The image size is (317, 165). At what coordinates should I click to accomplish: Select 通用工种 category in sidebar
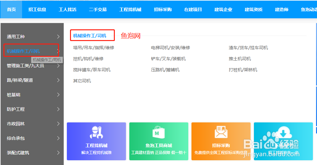[x=16, y=37]
